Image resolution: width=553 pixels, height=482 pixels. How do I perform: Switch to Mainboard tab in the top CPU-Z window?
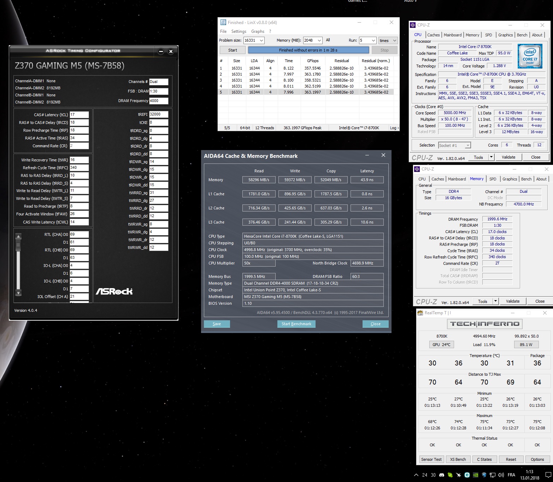tap(453, 35)
